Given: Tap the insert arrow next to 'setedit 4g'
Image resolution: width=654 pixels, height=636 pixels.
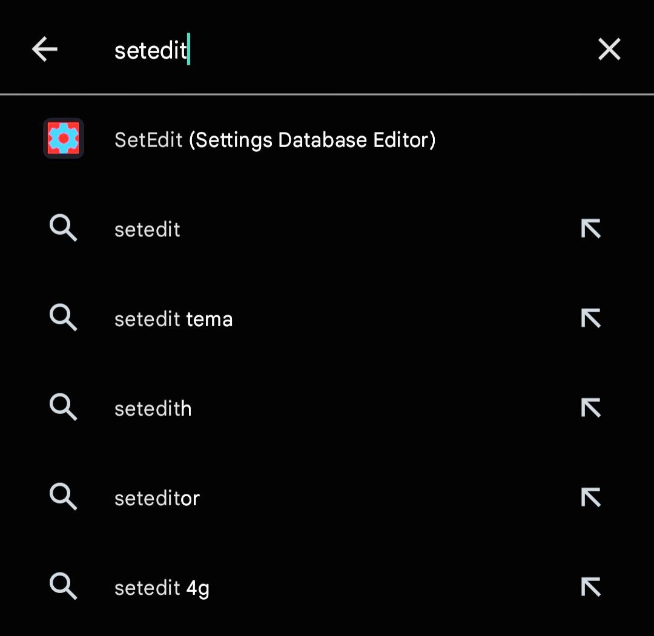Looking at the screenshot, I should coord(590,587).
